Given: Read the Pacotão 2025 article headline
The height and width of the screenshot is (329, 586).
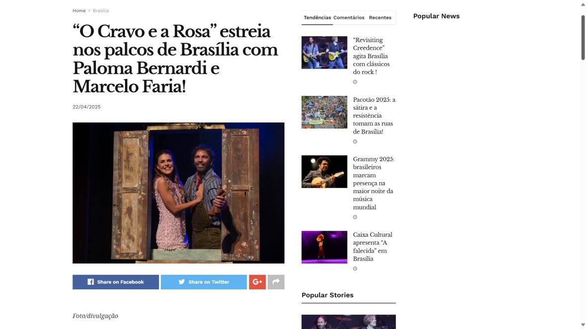Looking at the screenshot, I should pos(374,116).
